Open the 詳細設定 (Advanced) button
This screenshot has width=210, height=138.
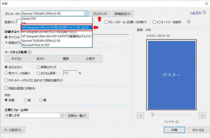[x=123, y=14]
